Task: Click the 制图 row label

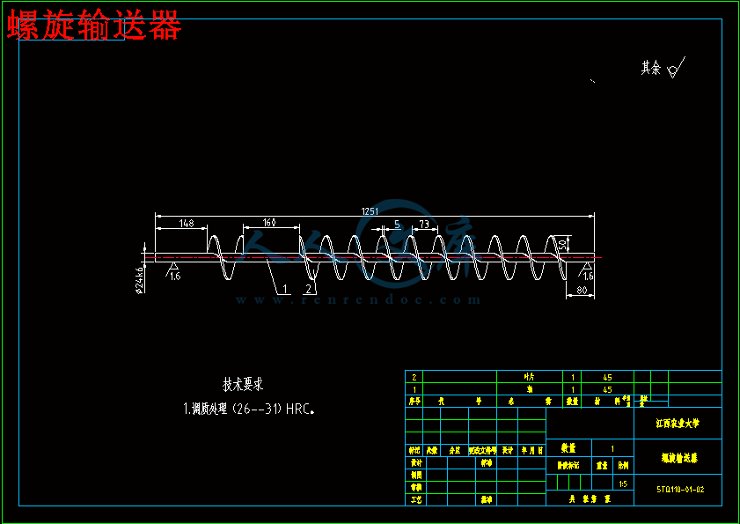Action: click(416, 475)
